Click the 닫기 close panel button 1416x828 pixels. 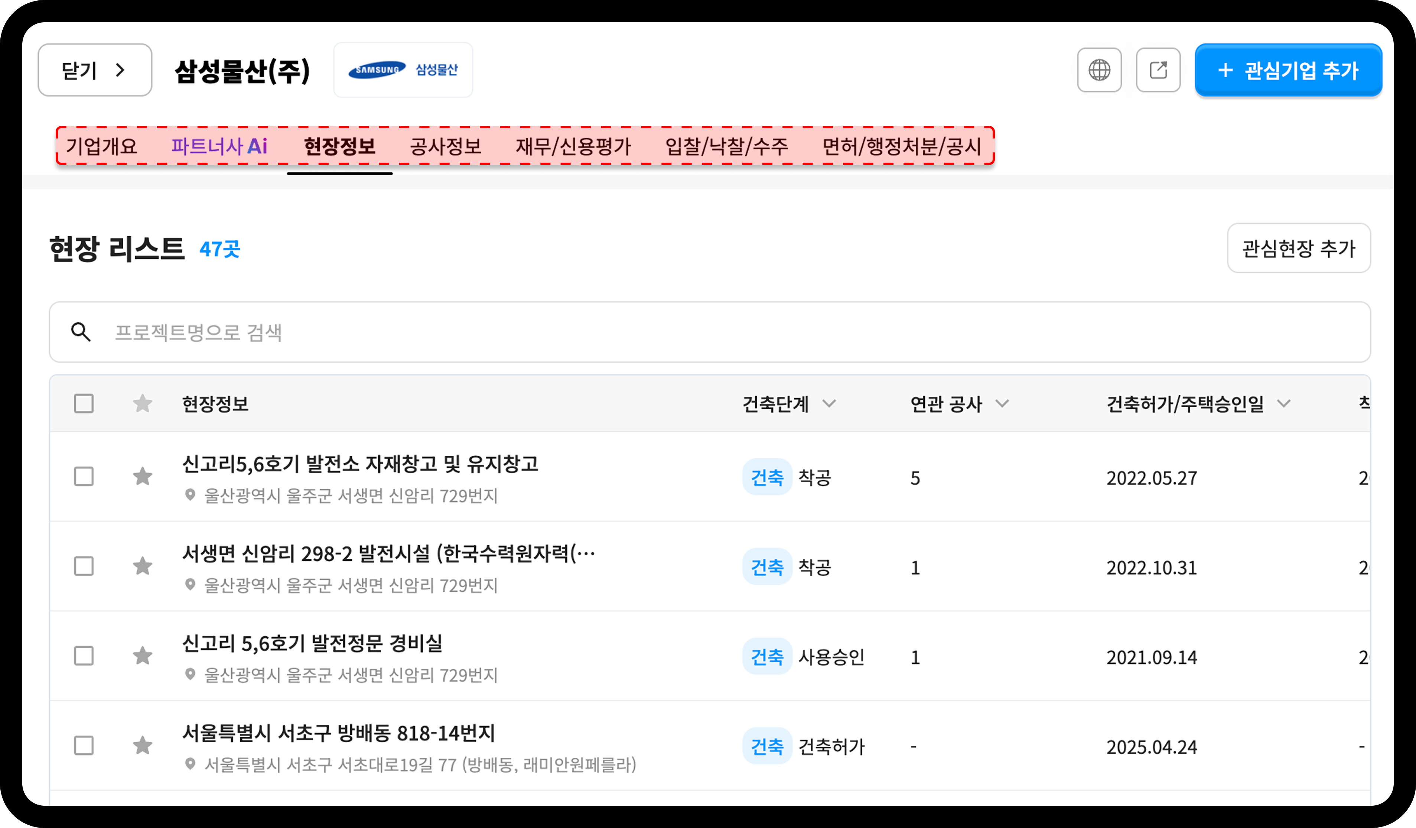pos(95,70)
